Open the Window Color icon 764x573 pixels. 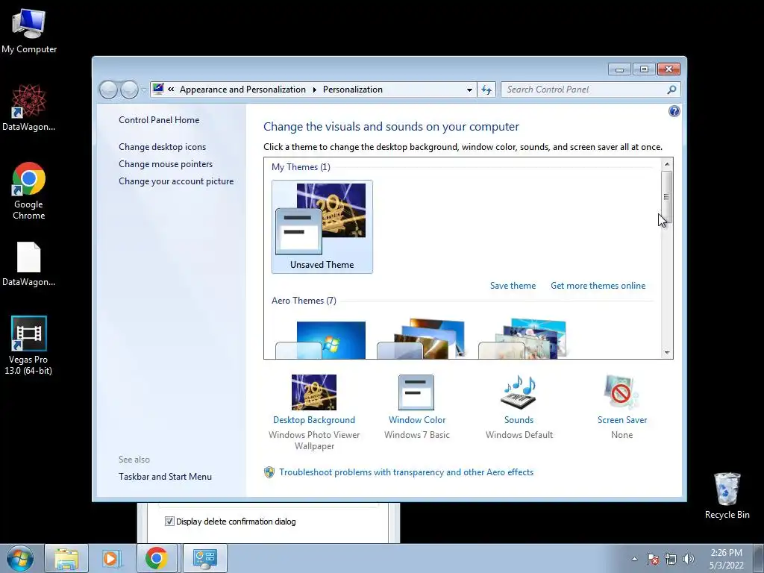pyautogui.click(x=416, y=392)
